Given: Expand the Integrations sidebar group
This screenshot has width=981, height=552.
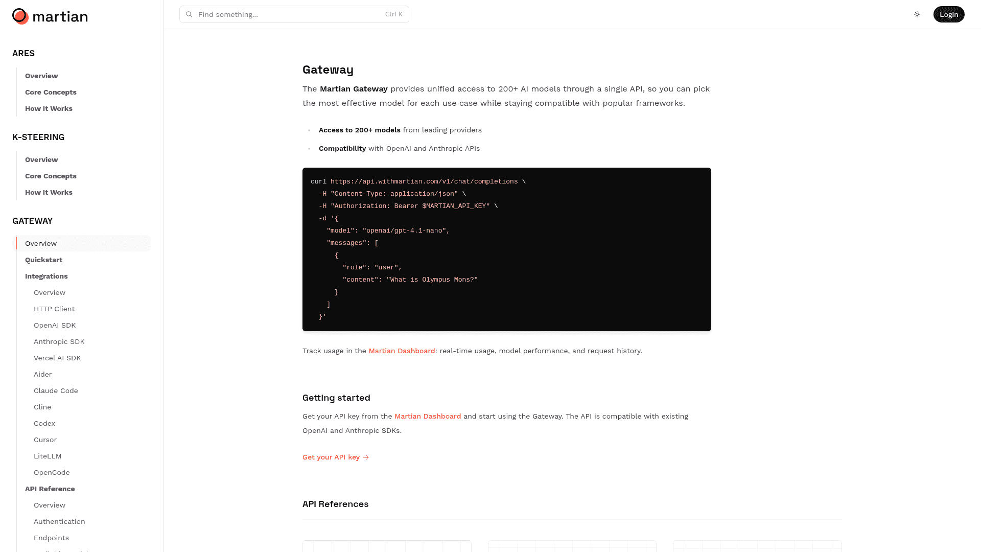Looking at the screenshot, I should pos(46,276).
